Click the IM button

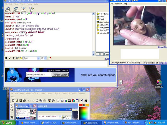point(100,54)
